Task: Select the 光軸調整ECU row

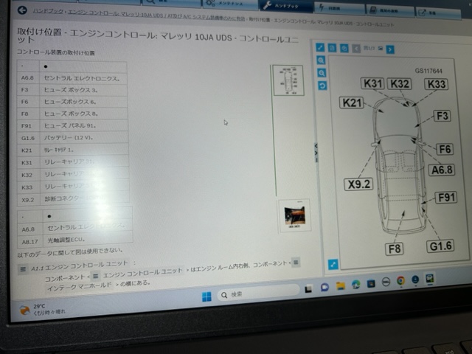Action: (x=75, y=240)
